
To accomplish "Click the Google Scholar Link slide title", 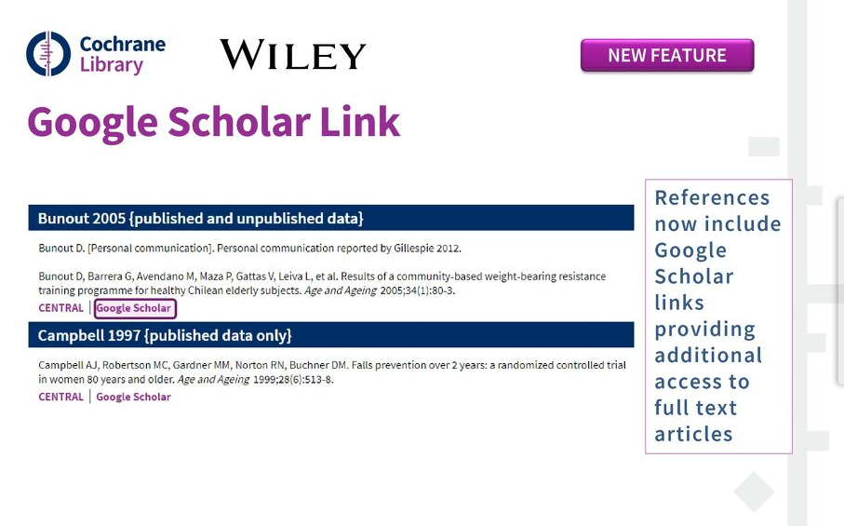I will pos(213,122).
